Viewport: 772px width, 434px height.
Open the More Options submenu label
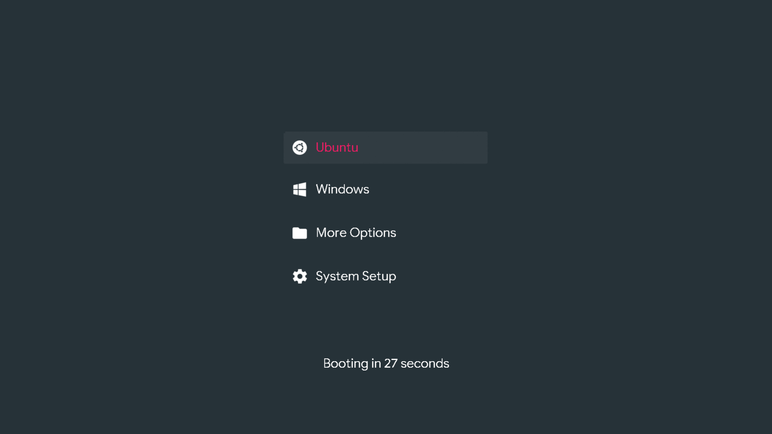[x=356, y=233]
